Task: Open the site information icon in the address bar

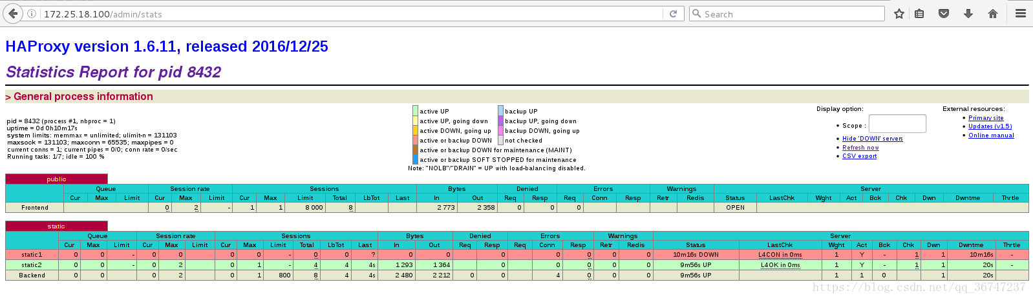Action: point(32,14)
